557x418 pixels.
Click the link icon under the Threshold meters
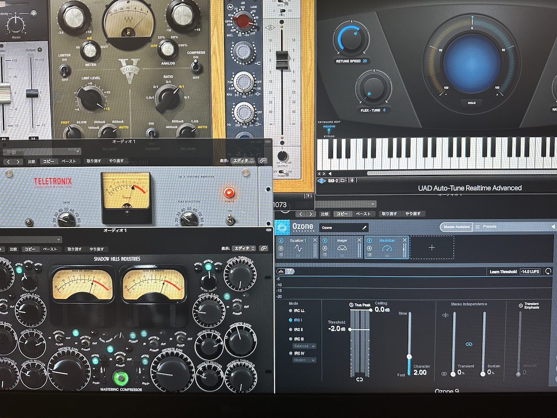359,380
